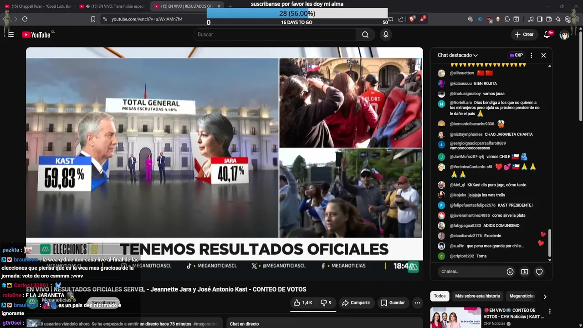Open the Brave Shields lion icon
This screenshot has height=328, width=583.
tap(412, 19)
